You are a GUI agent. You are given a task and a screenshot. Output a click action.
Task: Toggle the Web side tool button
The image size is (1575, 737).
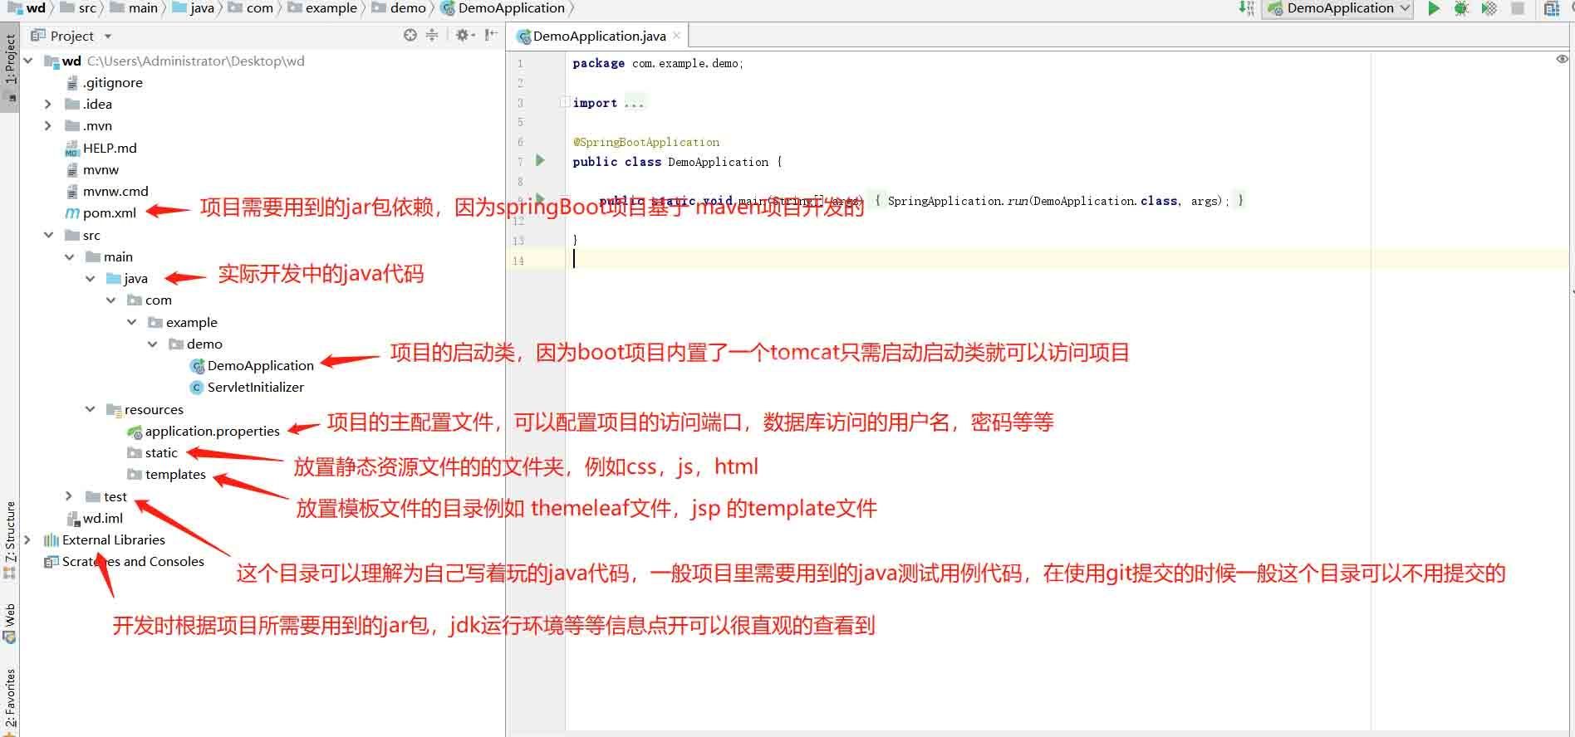click(10, 623)
